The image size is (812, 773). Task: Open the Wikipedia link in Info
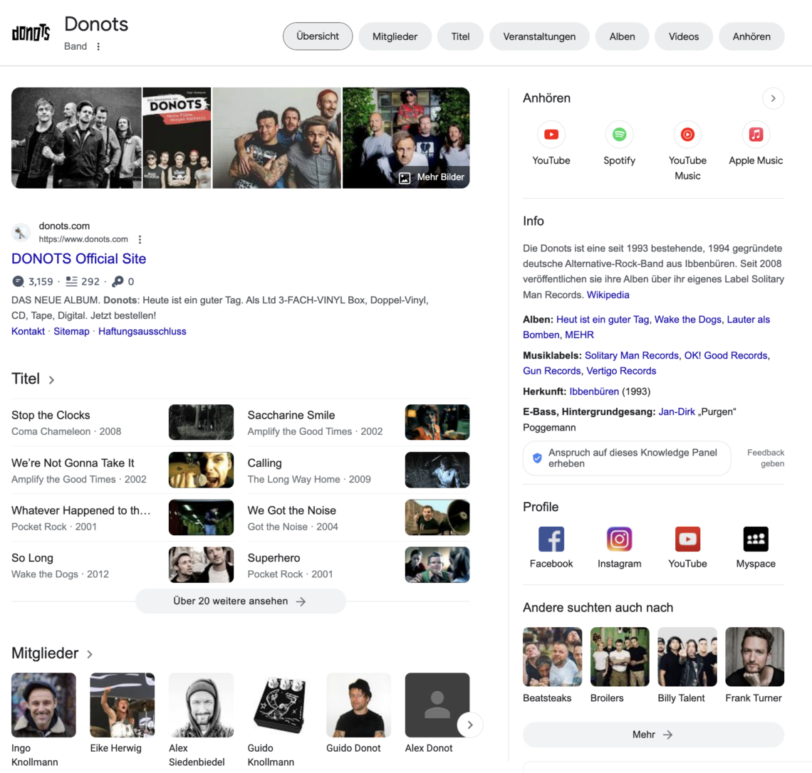[x=608, y=295]
